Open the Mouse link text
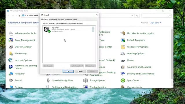The height and width of the screenshot is (104, 185). [130, 60]
